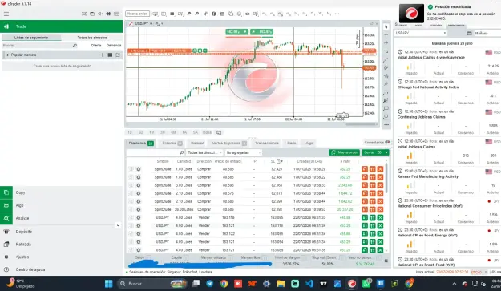Open more drawing tools ellipsis

(x=386, y=125)
